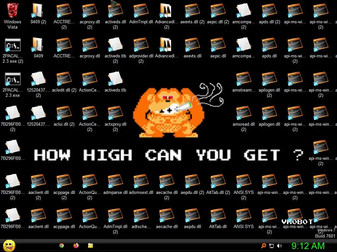The height and width of the screenshot is (252, 337).
Task: Click AltTab.dll icon without (2)
Action: point(218,215)
